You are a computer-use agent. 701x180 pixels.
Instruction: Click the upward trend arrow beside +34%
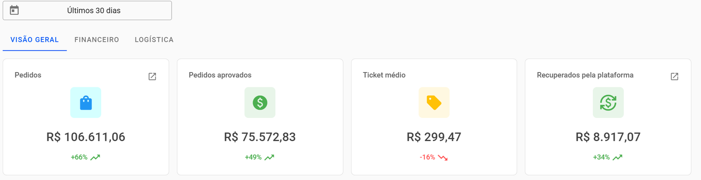point(617,157)
